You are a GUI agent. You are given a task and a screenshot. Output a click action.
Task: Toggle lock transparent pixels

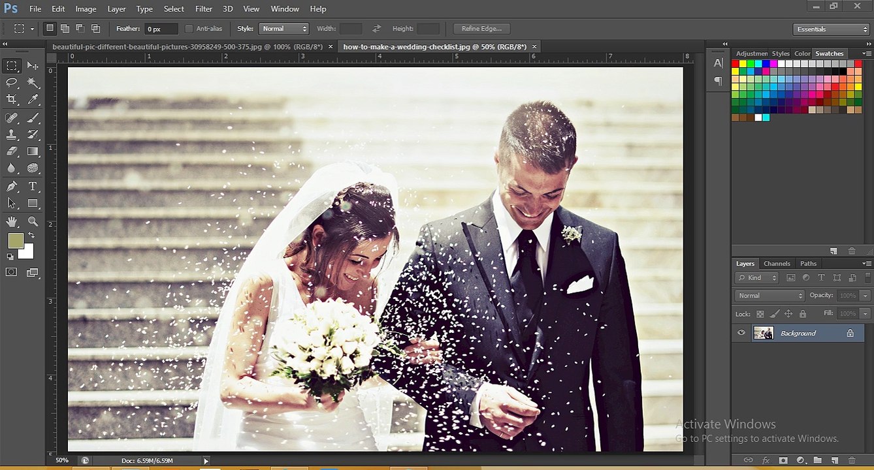click(761, 314)
